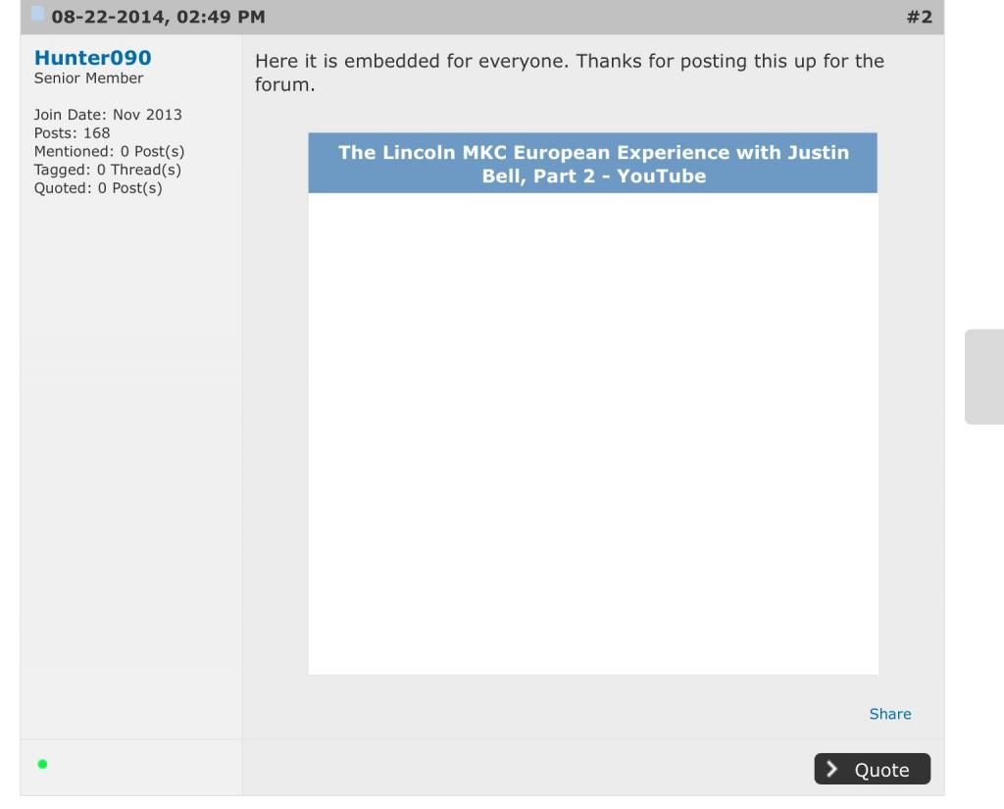
Task: Click the Join Date: Nov 2013 text
Action: click(108, 115)
